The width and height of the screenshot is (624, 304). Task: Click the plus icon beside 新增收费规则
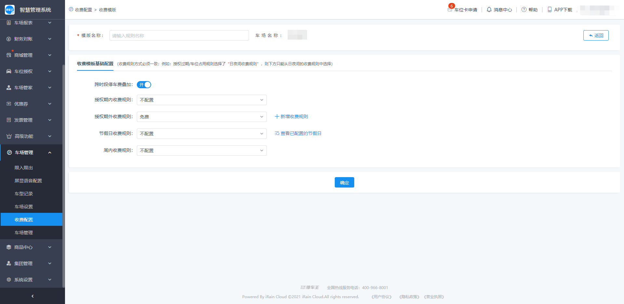click(277, 116)
